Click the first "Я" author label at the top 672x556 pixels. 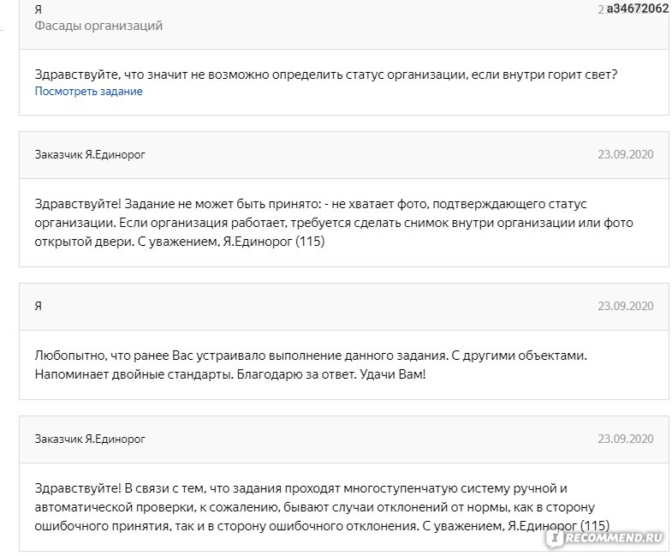39,9
